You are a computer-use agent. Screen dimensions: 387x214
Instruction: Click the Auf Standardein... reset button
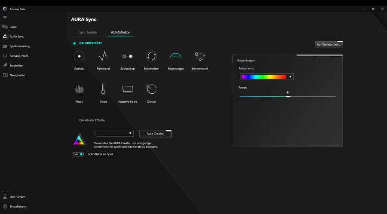pos(329,45)
